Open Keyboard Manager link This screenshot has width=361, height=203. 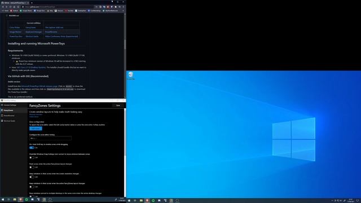34,32
